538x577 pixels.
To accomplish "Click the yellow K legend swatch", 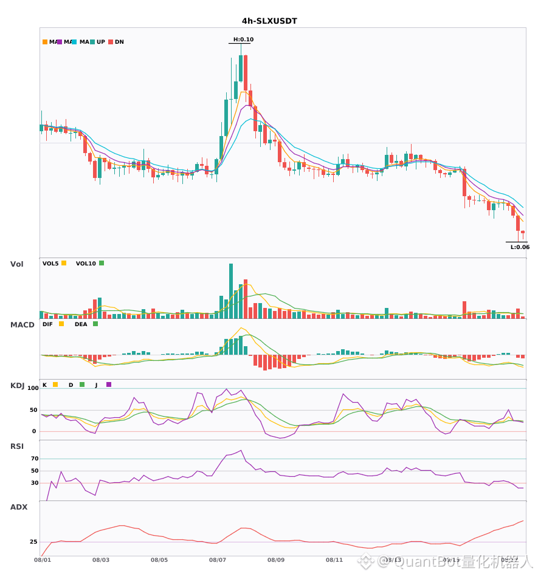I will [55, 384].
